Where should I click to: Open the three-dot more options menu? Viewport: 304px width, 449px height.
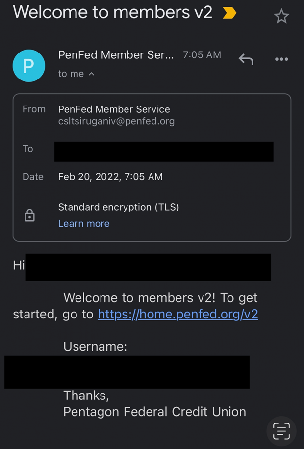281,59
